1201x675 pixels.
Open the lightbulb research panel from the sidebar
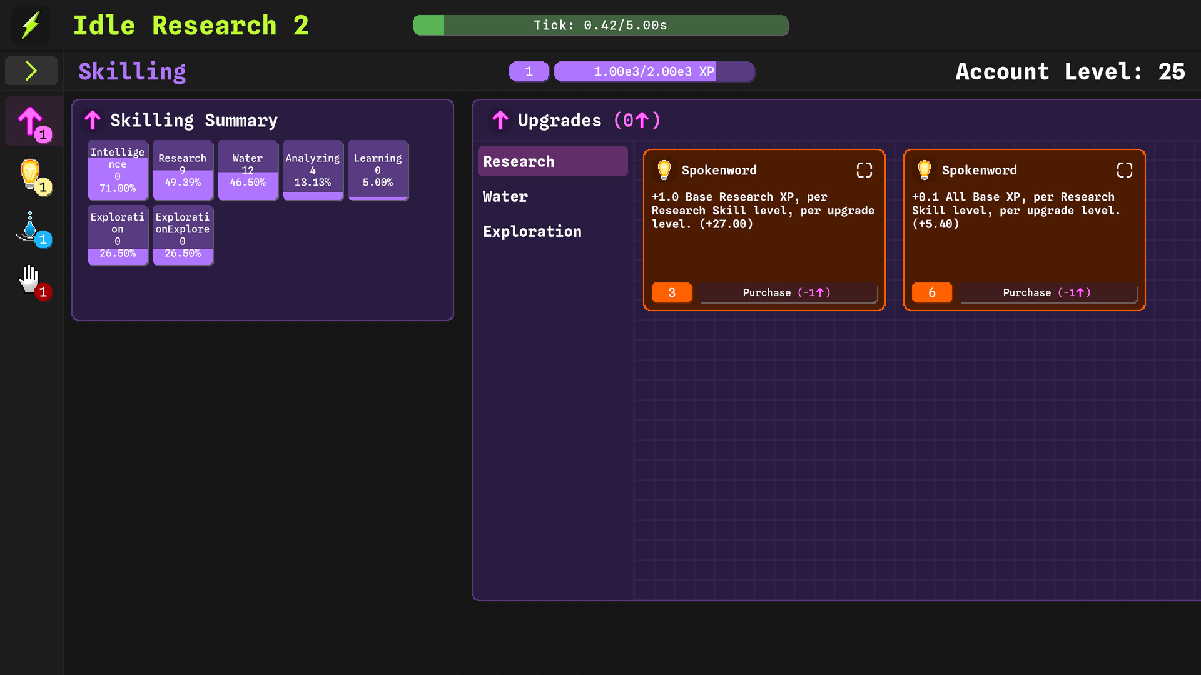(31, 175)
